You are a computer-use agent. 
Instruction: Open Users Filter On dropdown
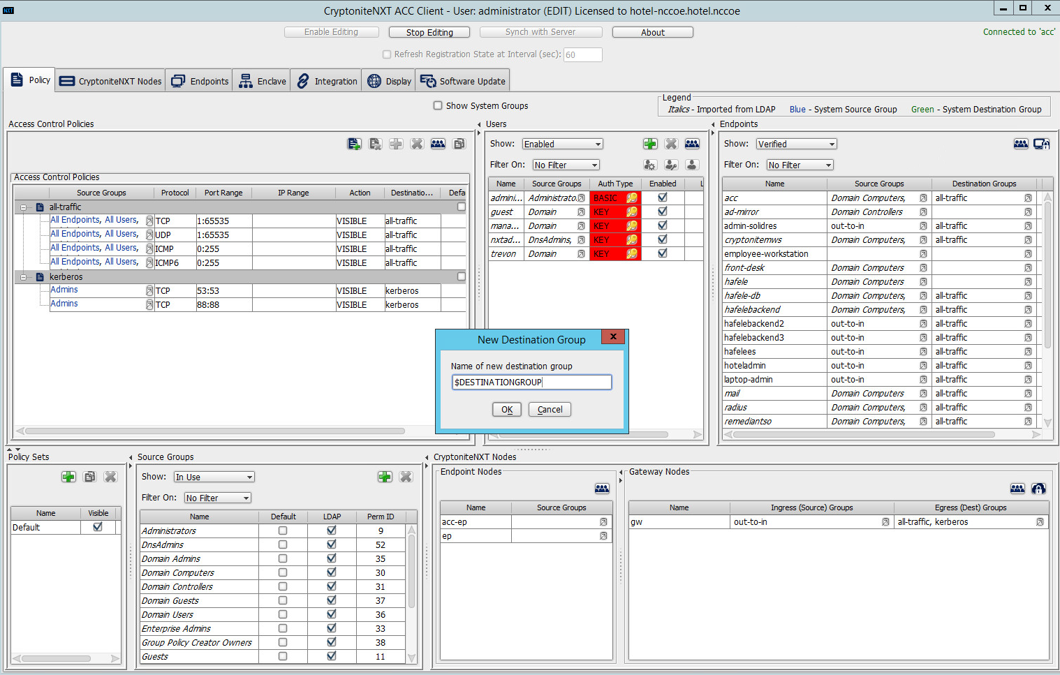pos(566,165)
